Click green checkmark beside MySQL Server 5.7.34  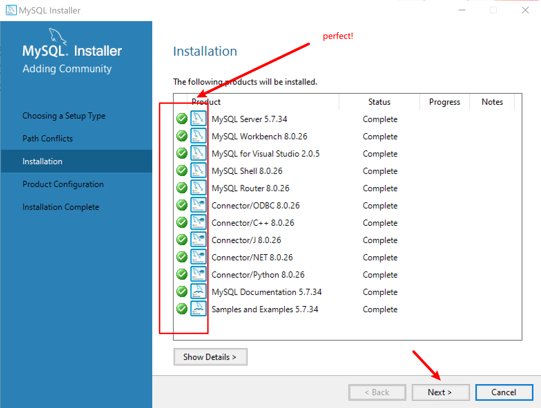point(182,119)
